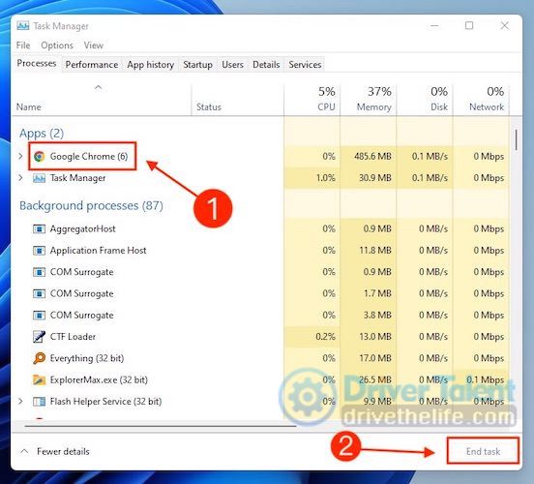This screenshot has height=484, width=534.
Task: Click the CTF Loader pen icon
Action: [39, 337]
